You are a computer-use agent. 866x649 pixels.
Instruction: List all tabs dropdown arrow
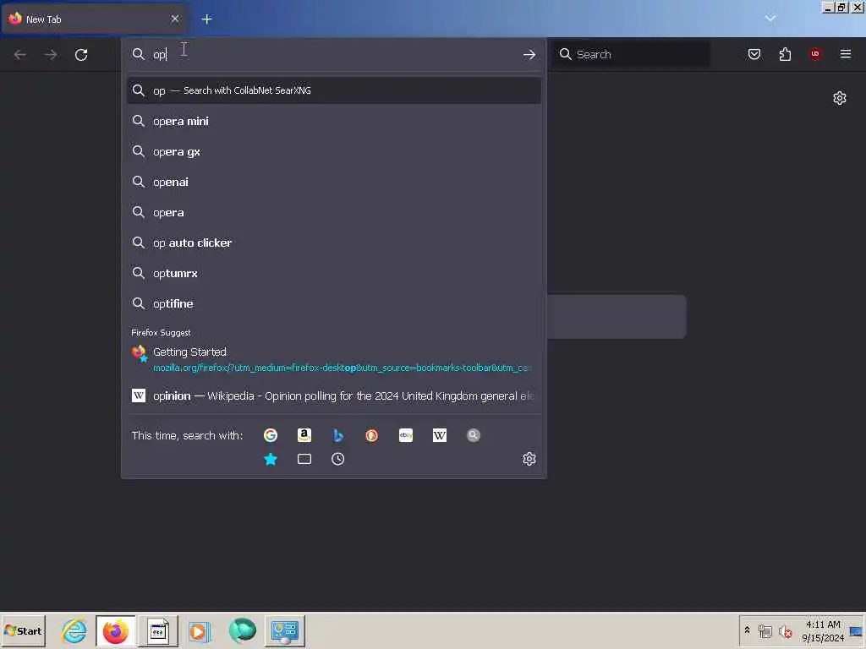770,19
